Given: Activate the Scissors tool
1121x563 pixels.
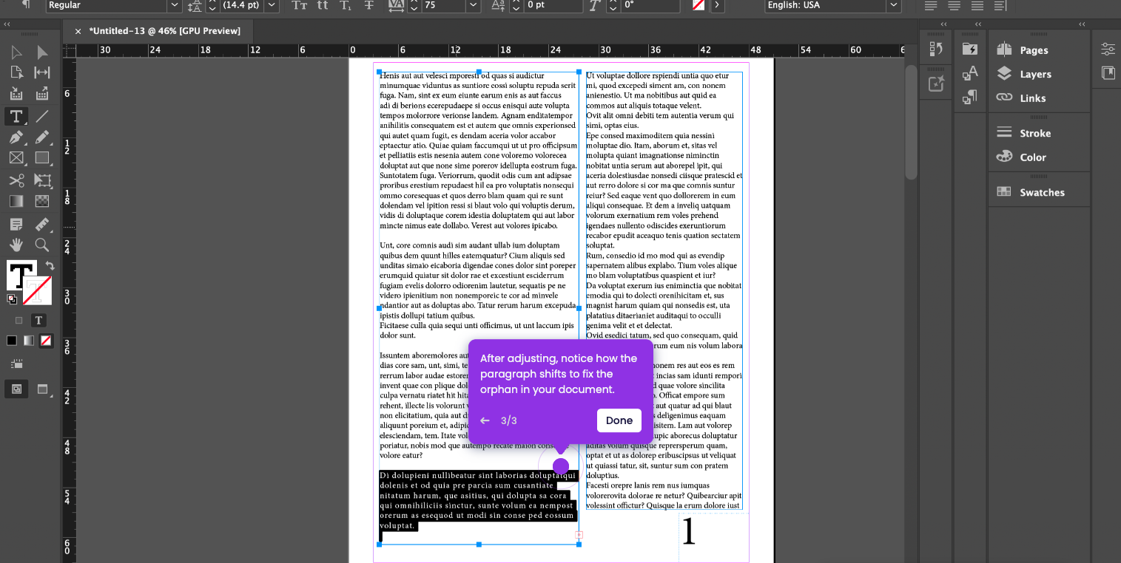Looking at the screenshot, I should pyautogui.click(x=16, y=180).
